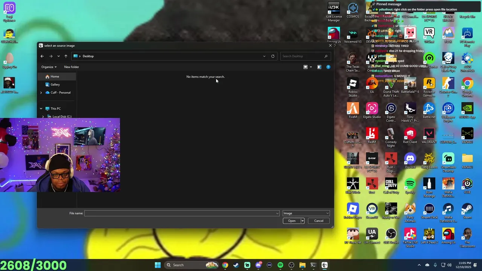Toggle the preview pane
482x271 pixels.
pos(319,67)
